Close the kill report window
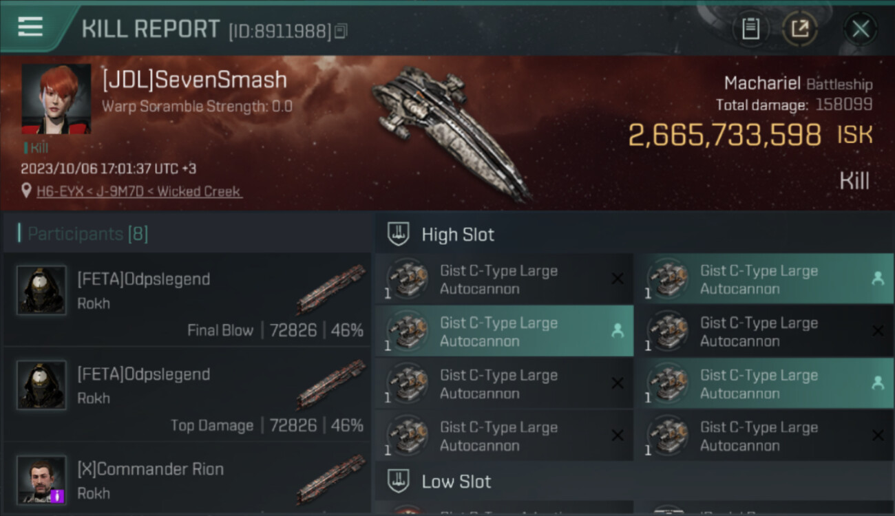 [861, 29]
